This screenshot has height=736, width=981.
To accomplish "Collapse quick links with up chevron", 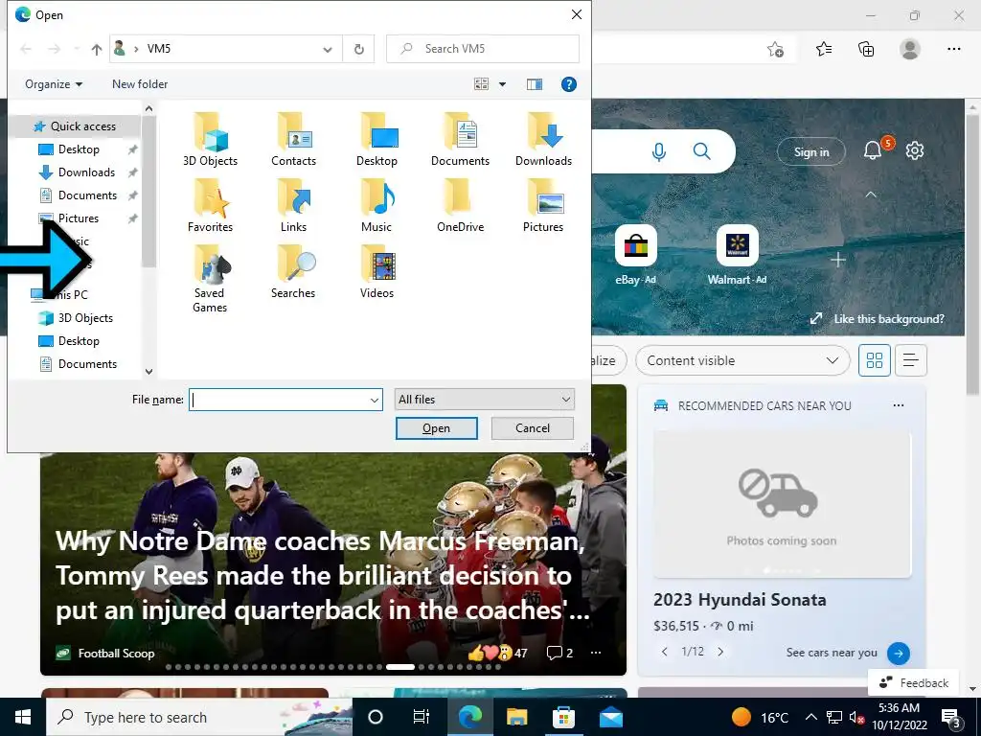I will (870, 195).
